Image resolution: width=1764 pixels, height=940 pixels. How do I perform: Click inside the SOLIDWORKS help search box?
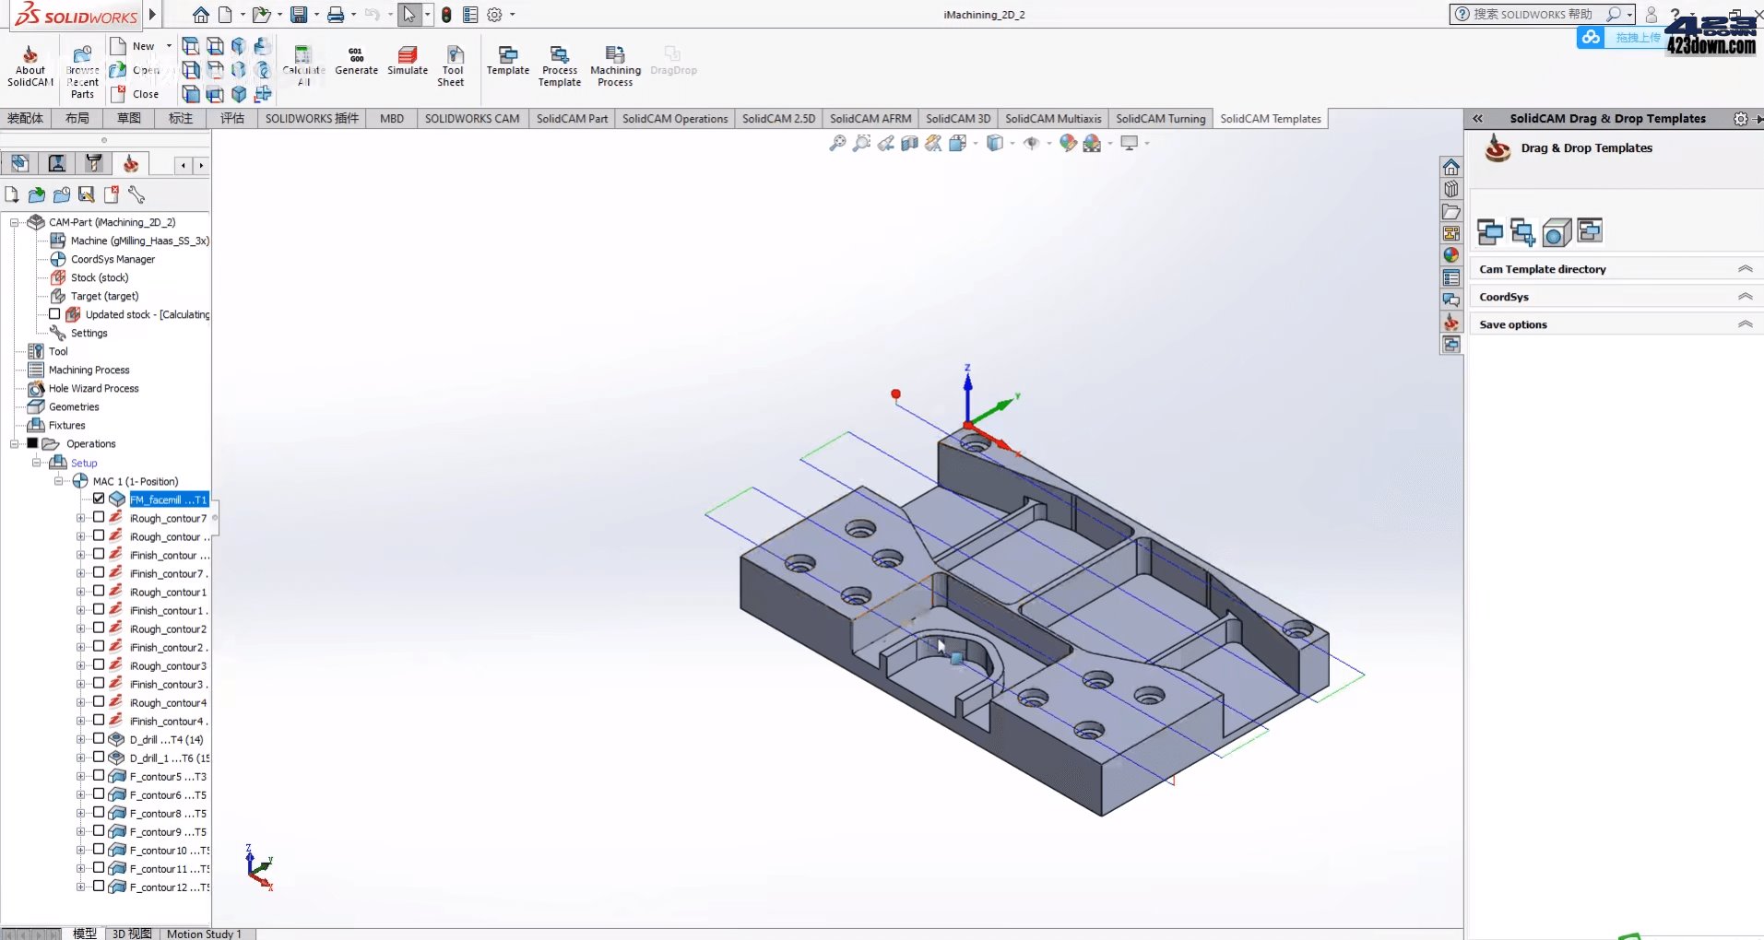(x=1535, y=15)
